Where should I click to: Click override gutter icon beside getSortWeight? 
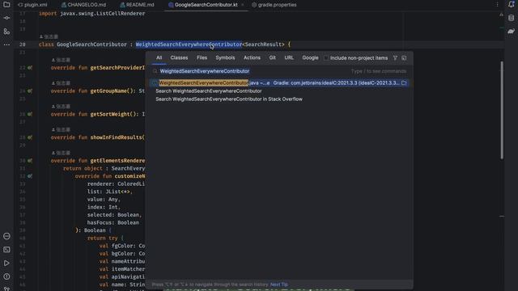(30, 114)
